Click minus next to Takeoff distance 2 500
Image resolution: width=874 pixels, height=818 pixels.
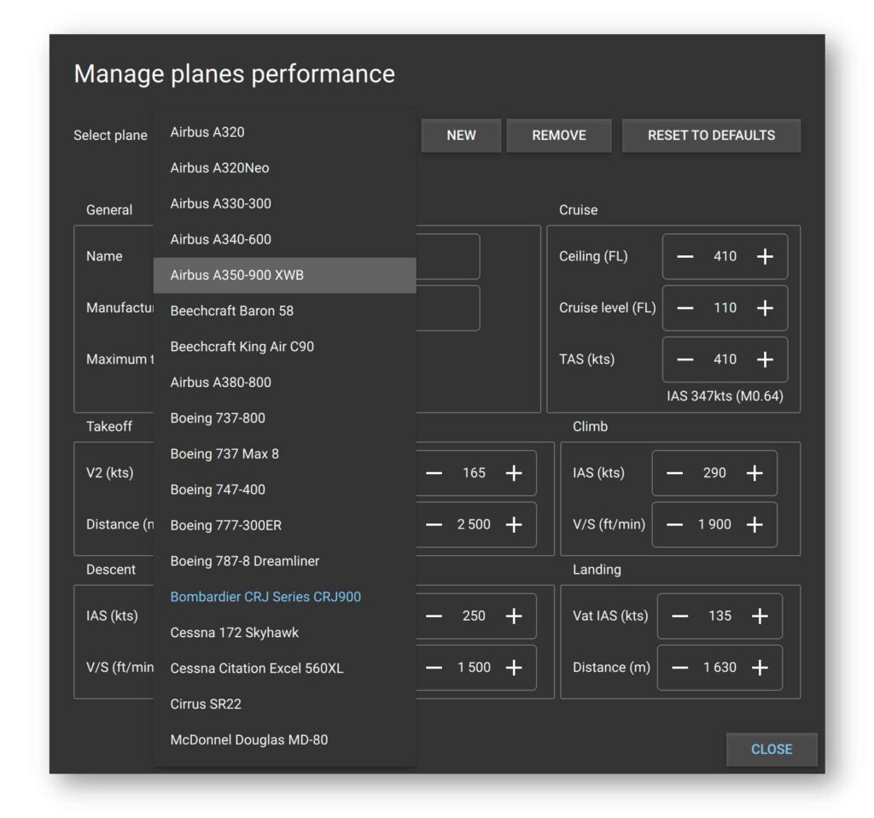click(x=434, y=524)
